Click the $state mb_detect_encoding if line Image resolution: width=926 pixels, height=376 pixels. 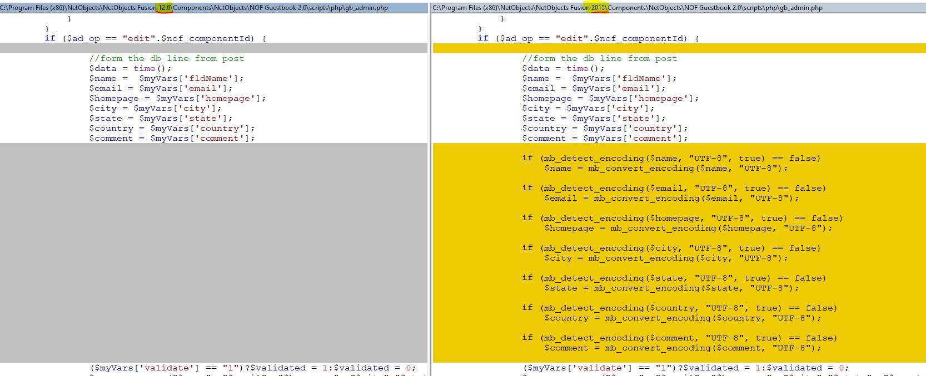point(674,278)
